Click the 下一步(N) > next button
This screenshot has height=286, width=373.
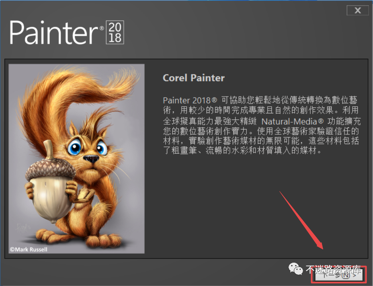click(x=339, y=275)
